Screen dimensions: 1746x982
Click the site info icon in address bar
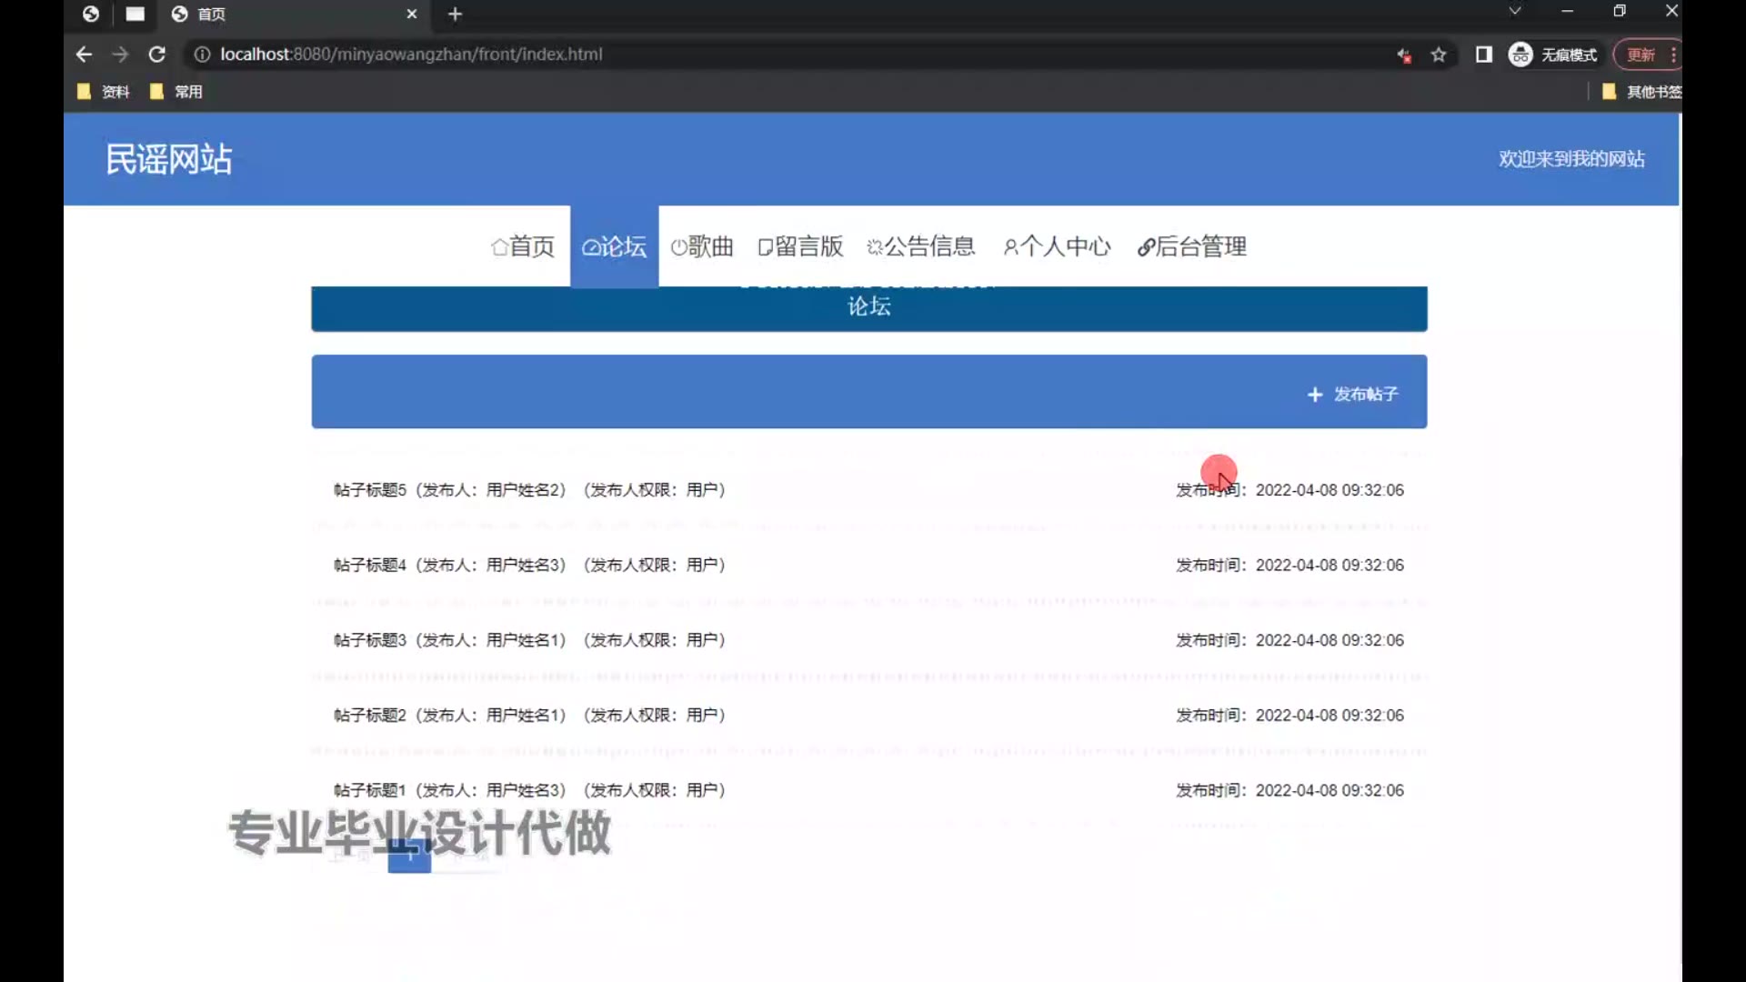(202, 55)
